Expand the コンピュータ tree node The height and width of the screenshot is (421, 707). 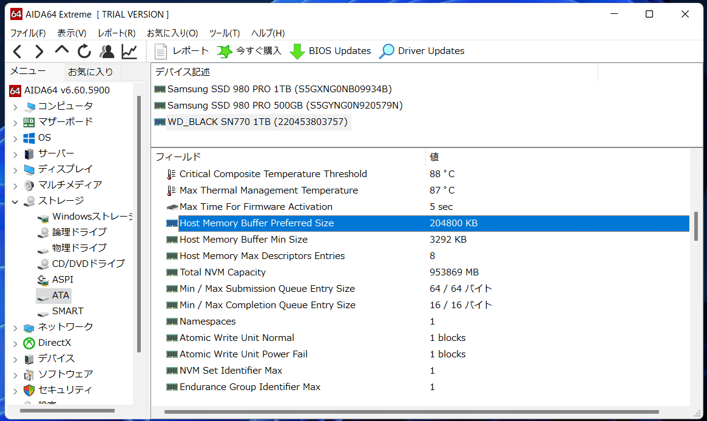15,107
